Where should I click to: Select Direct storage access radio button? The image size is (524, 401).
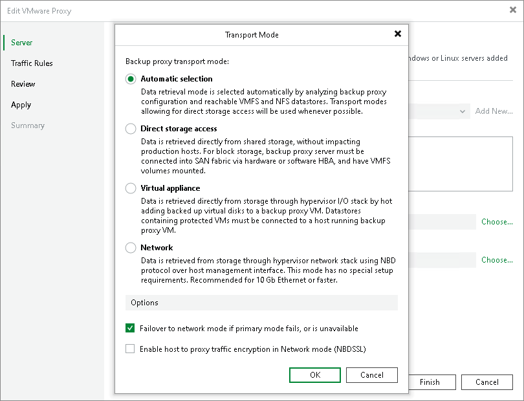coord(131,129)
